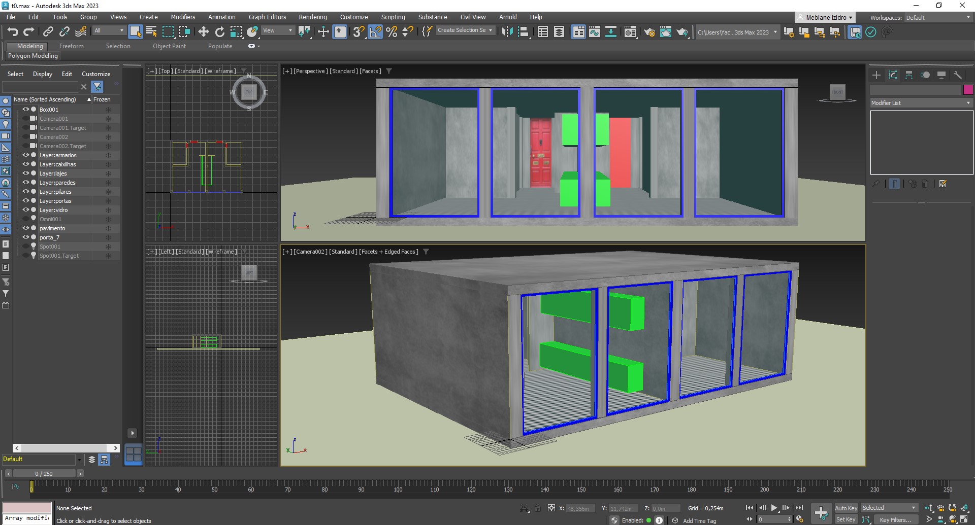Hide the Layer:portas layer

(25, 201)
